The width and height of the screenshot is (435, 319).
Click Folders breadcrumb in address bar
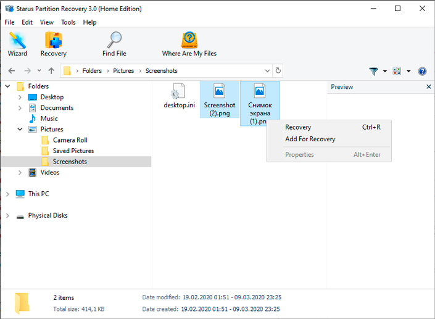point(92,71)
